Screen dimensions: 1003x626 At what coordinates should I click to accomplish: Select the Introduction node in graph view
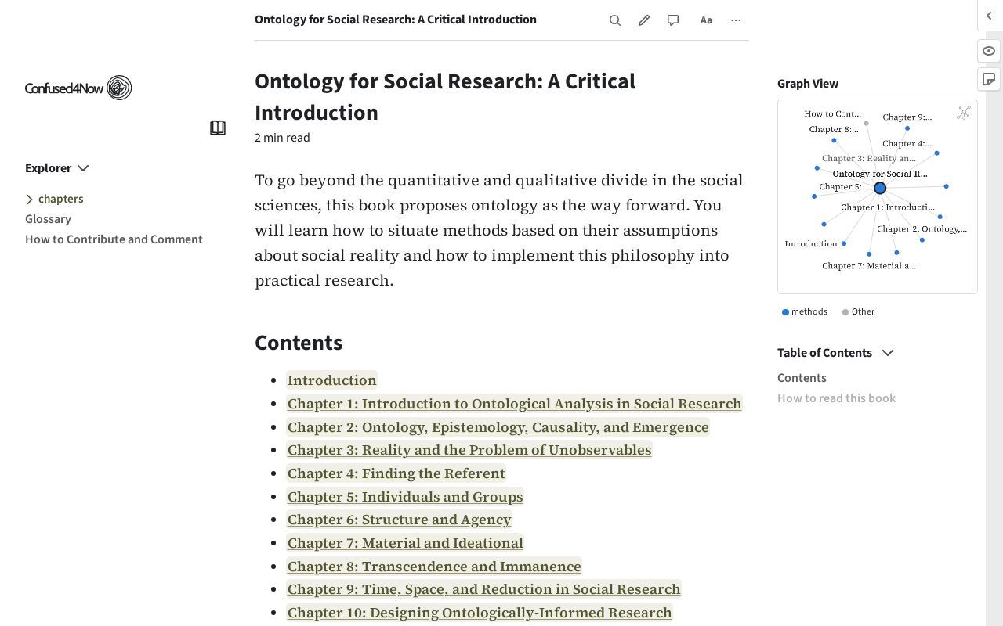844,243
